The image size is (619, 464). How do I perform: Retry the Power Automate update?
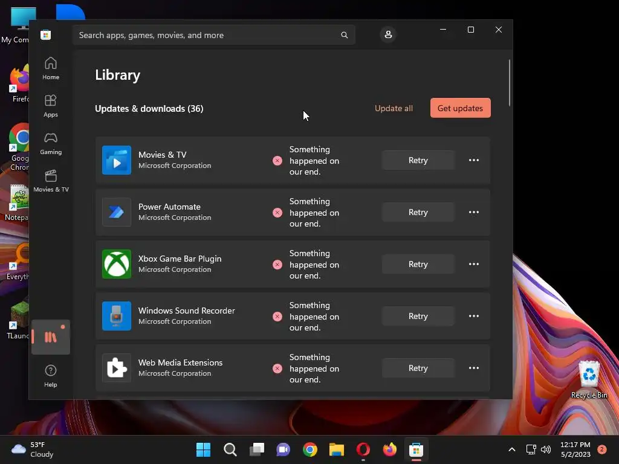pyautogui.click(x=418, y=212)
